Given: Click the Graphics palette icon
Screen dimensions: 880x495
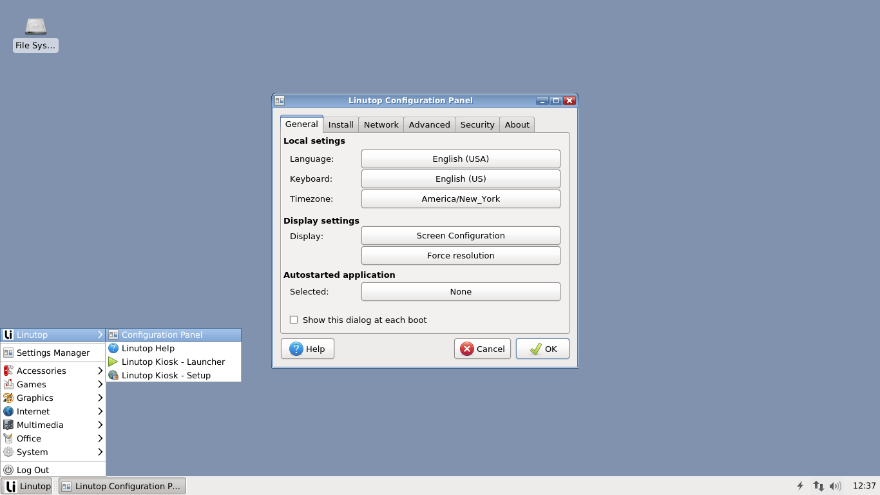Looking at the screenshot, I should (x=8, y=398).
